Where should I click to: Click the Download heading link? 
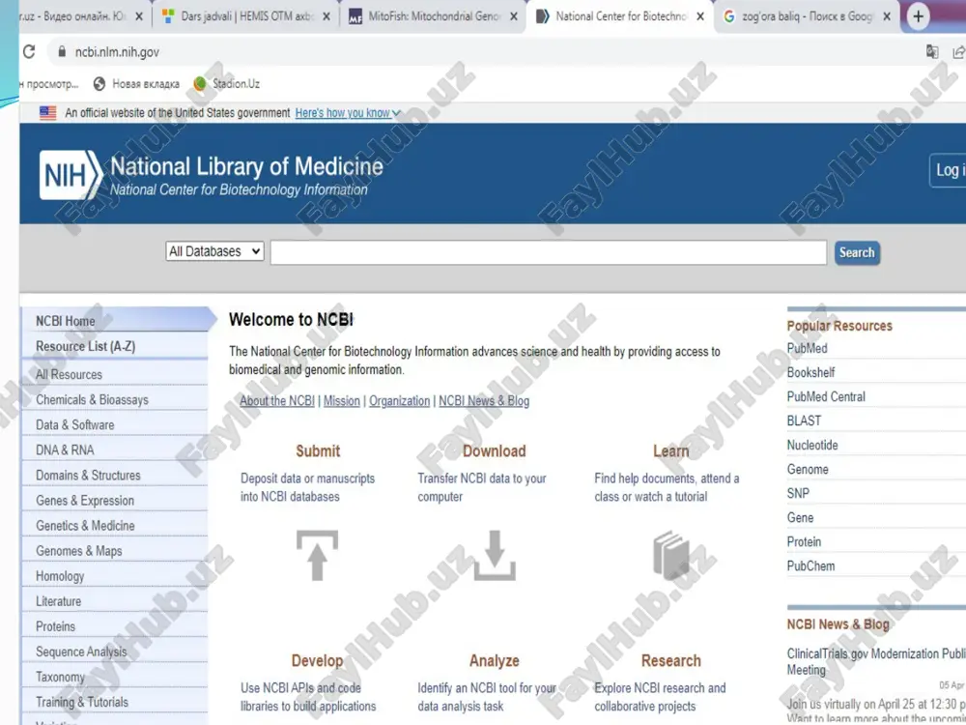pyautogui.click(x=494, y=451)
